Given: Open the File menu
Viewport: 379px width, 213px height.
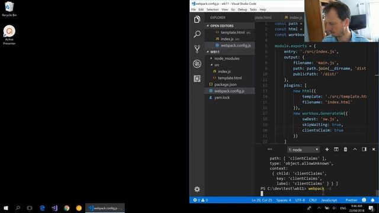Looking at the screenshot, I should [194, 9].
